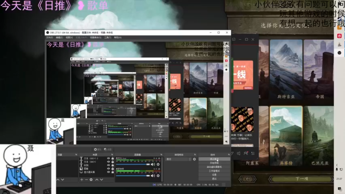The height and width of the screenshot is (194, 345).
Task: Open OBS taskbar icon
Action: (x=339, y=53)
